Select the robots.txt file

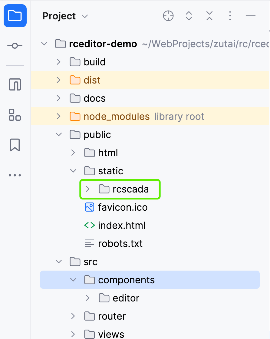click(120, 244)
